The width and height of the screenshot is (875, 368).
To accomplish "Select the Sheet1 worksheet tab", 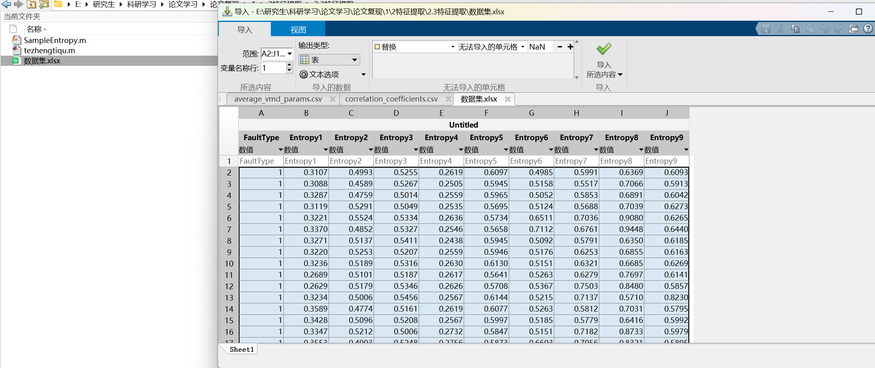I will [242, 349].
